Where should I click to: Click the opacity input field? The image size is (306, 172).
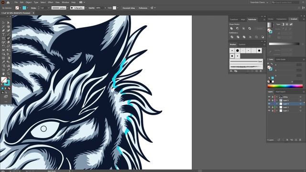(99, 8)
